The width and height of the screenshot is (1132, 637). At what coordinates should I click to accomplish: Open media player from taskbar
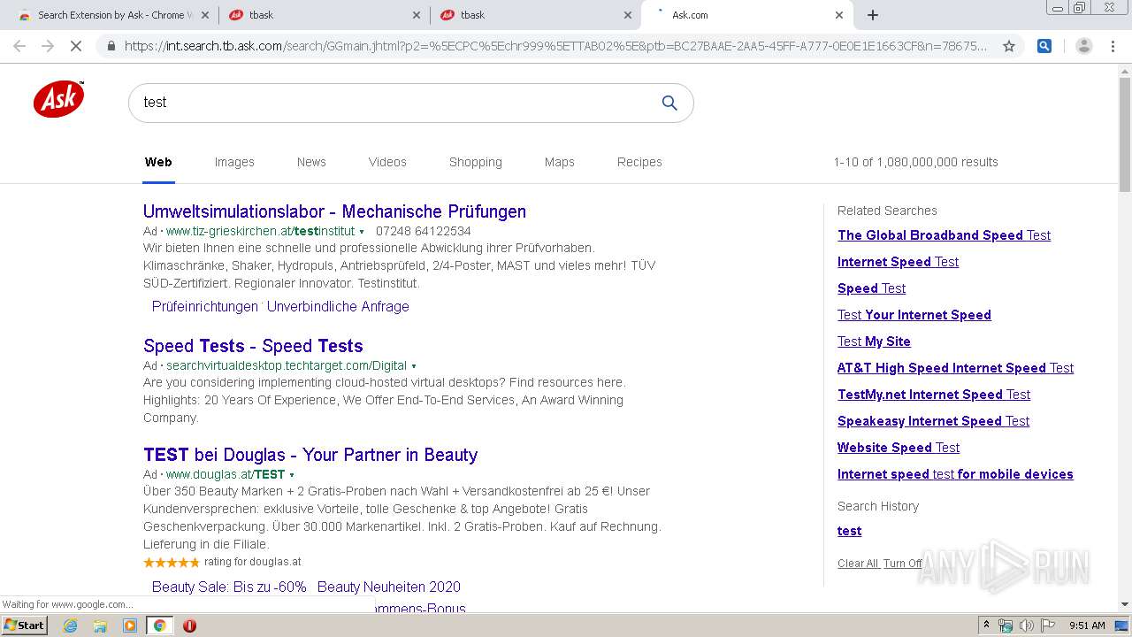(x=130, y=625)
